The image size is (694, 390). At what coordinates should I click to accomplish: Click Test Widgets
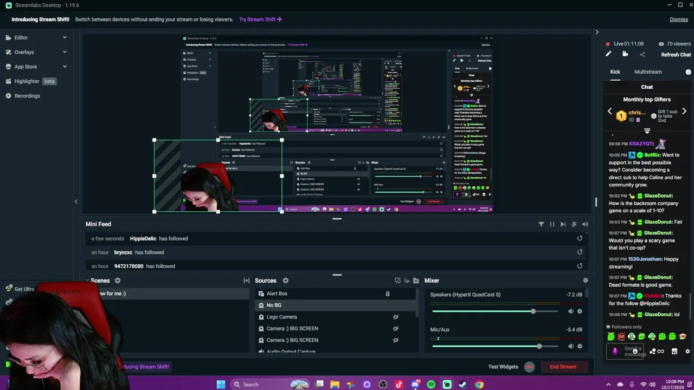coord(503,367)
